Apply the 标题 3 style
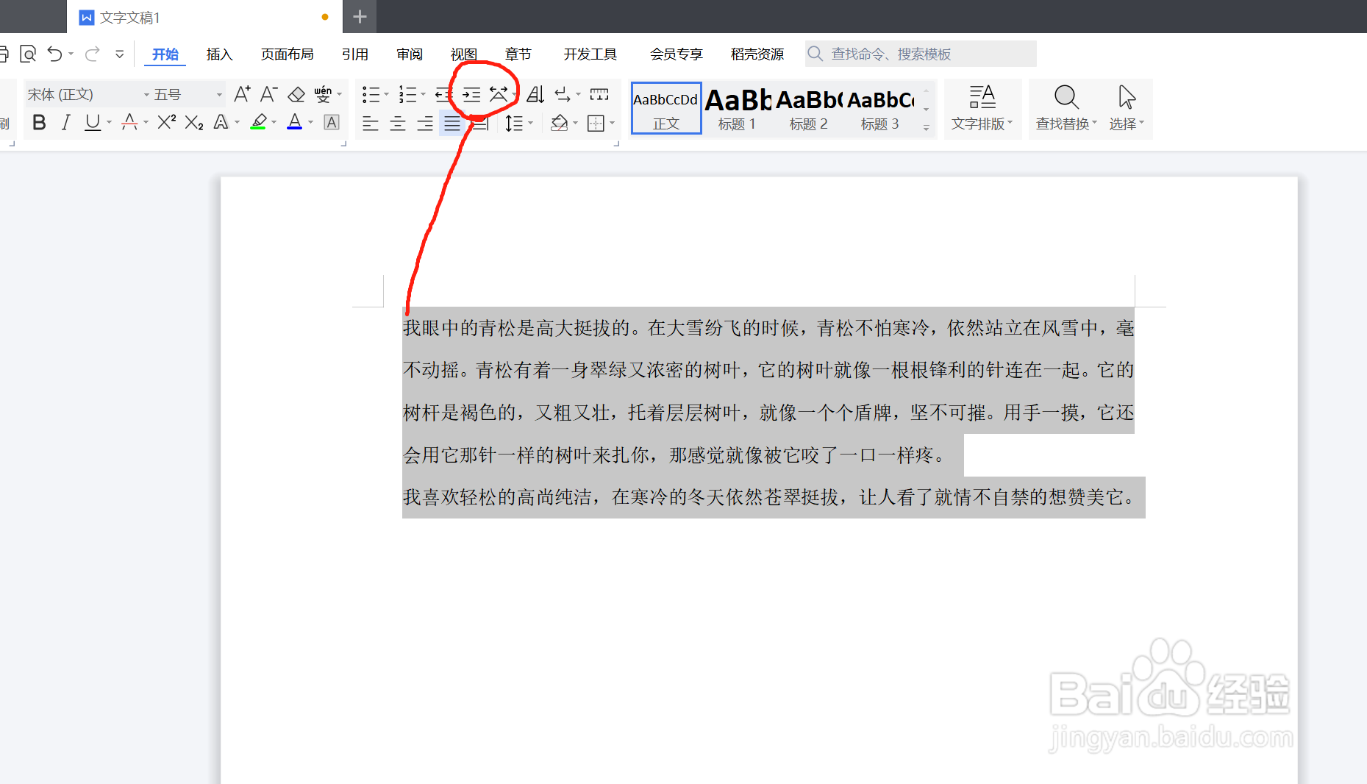 coord(880,108)
